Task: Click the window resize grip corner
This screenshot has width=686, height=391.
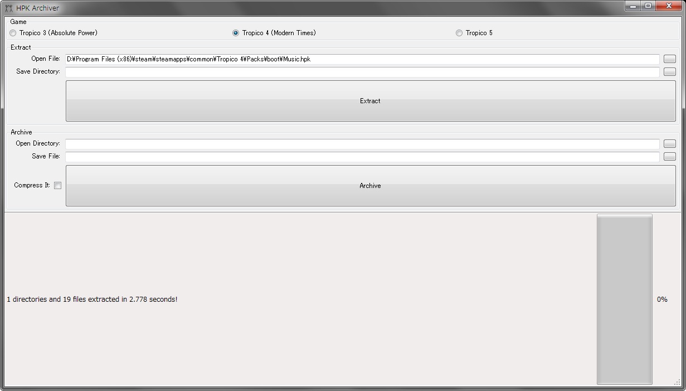Action: pyautogui.click(x=678, y=383)
